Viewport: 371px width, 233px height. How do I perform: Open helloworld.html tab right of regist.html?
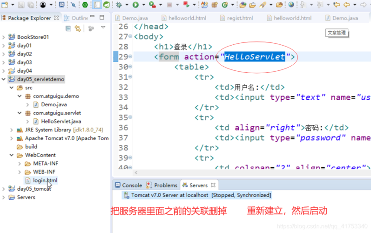tap(290, 18)
